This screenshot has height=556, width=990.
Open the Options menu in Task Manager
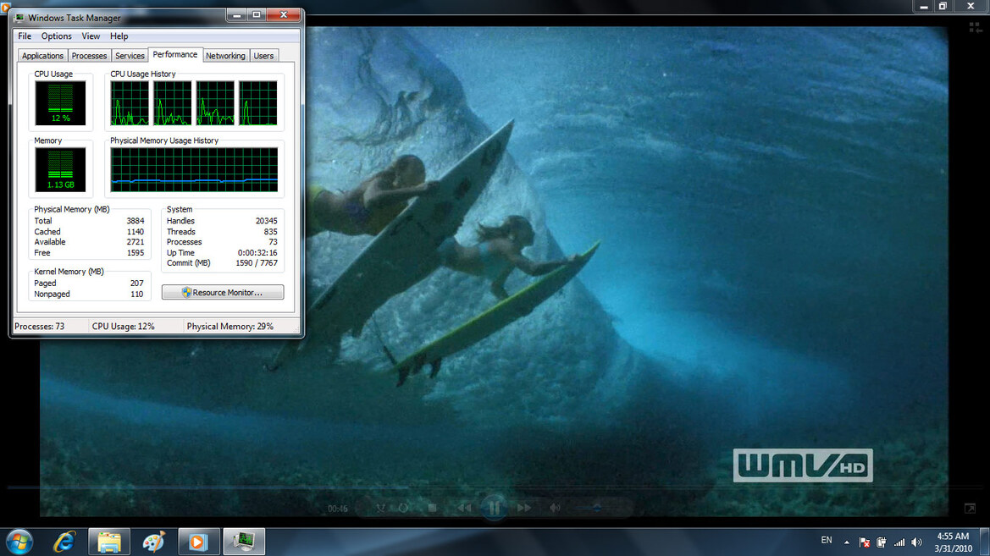pyautogui.click(x=56, y=36)
